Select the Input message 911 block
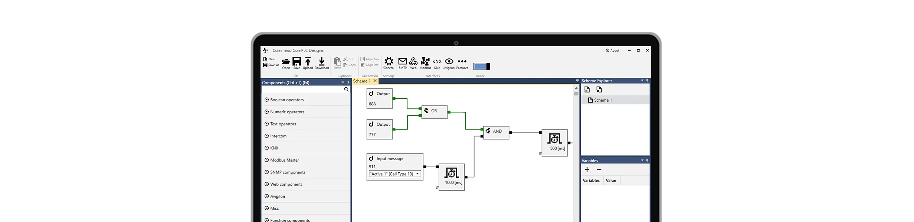Screen dimensions: 914x222 pyautogui.click(x=395, y=167)
